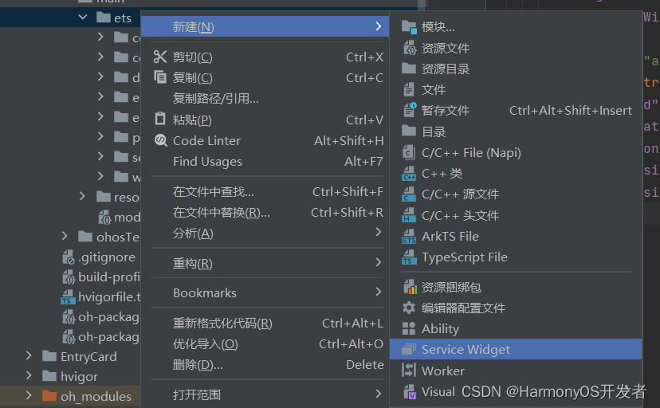Click the ets folder icon
Screen dimensions: 660x408
(104, 18)
